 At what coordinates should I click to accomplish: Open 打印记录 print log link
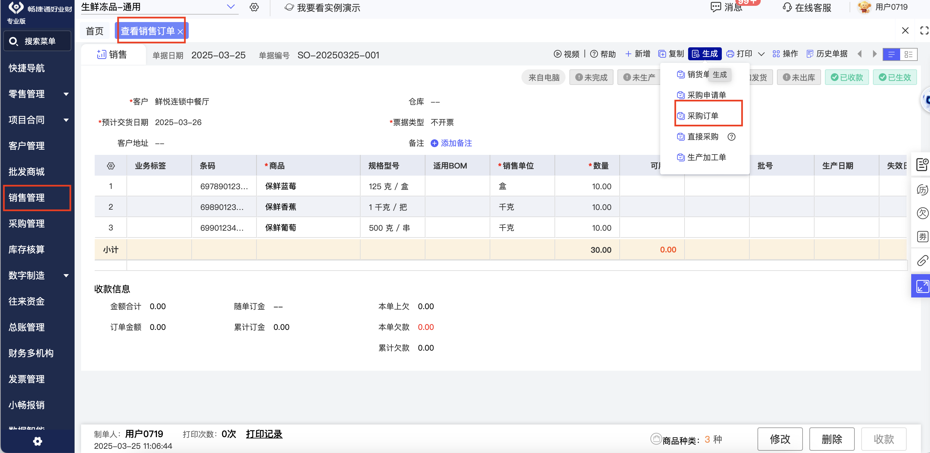[264, 434]
